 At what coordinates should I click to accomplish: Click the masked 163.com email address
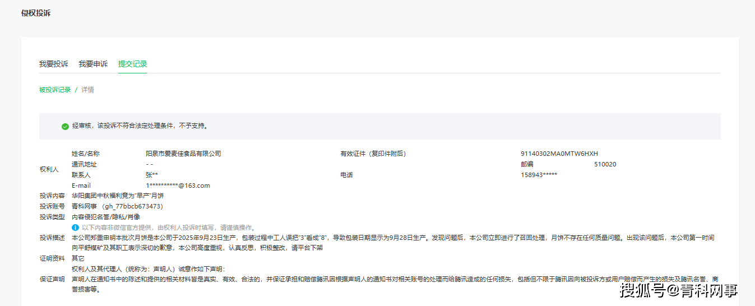coord(178,186)
